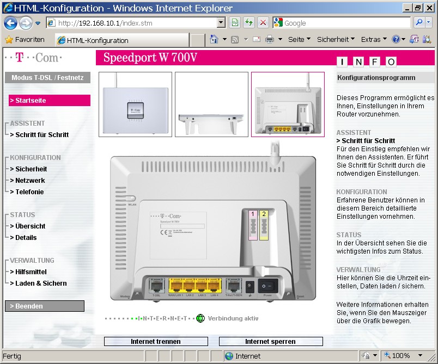Click the RSS feeds icon
This screenshot has height=364, width=438.
click(235, 40)
